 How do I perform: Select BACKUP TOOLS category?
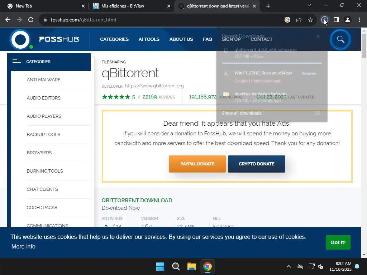tap(43, 135)
